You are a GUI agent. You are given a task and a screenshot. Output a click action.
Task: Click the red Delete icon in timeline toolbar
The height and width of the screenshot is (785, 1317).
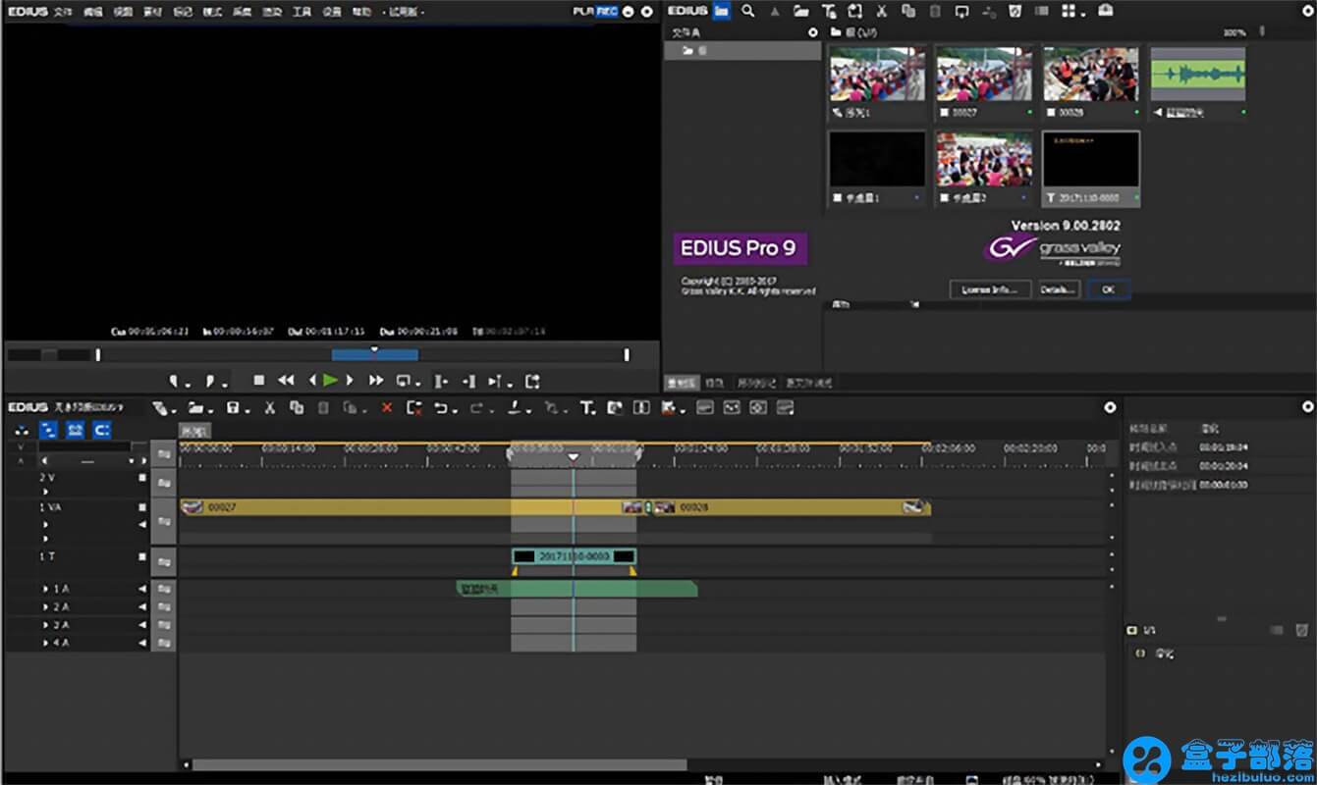[386, 407]
